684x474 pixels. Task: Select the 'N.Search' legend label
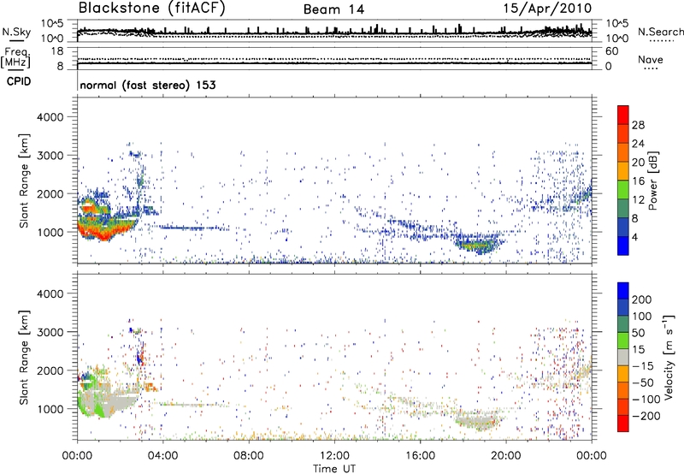pyautogui.click(x=660, y=32)
